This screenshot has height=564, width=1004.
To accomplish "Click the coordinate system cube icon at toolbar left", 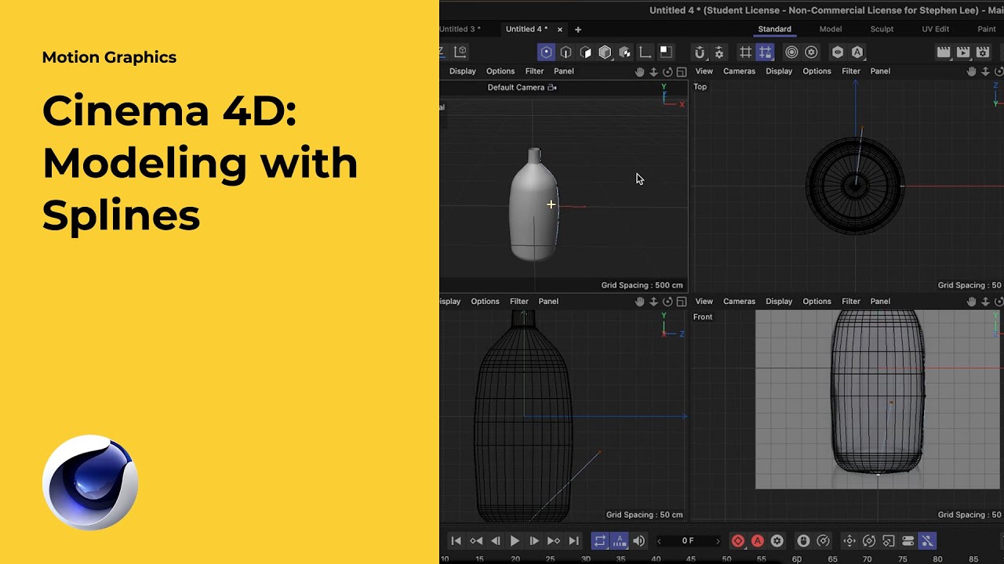I will coord(460,52).
